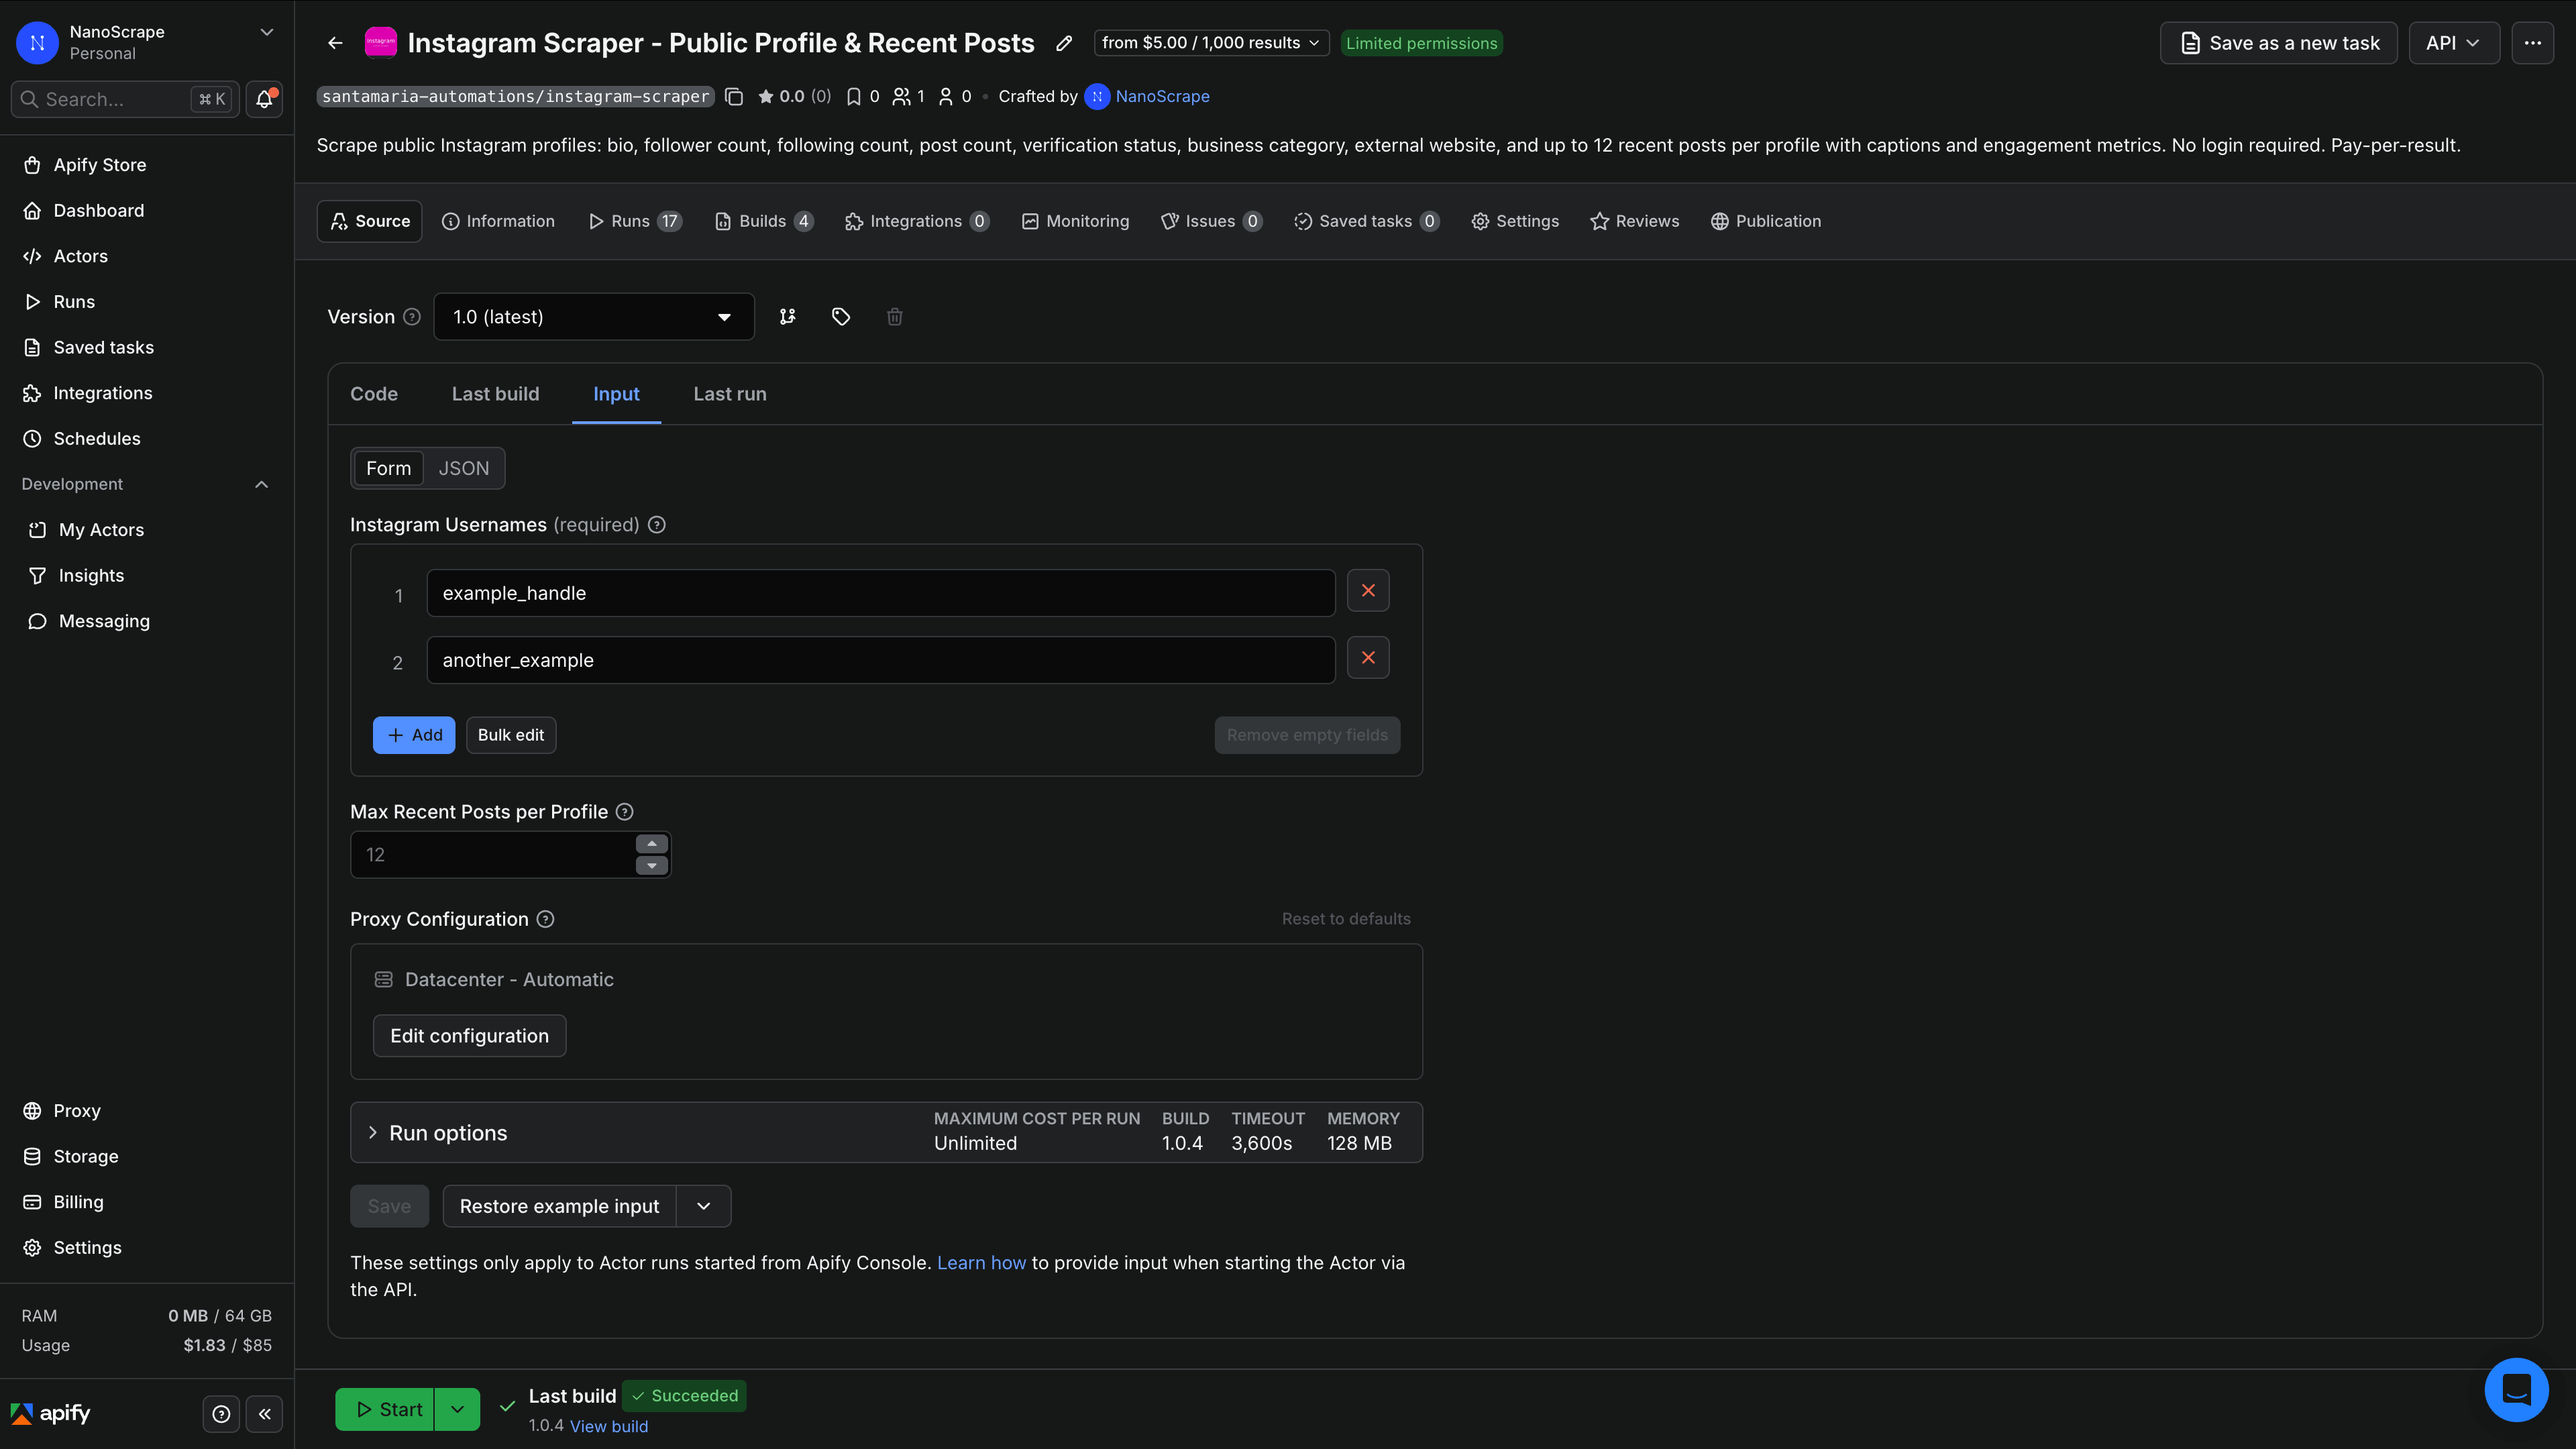Viewport: 2576px width, 1449px height.
Task: Open the notifications bell
Action: [x=264, y=99]
